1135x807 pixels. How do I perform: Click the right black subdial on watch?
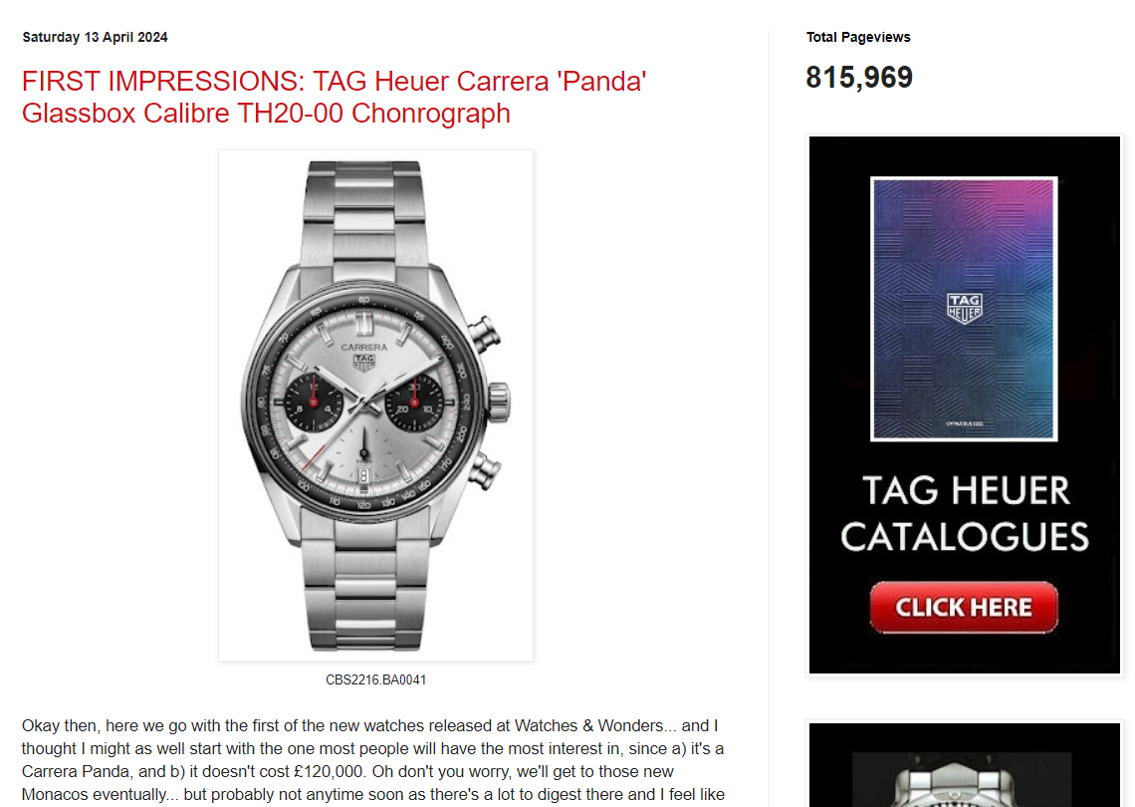point(414,403)
